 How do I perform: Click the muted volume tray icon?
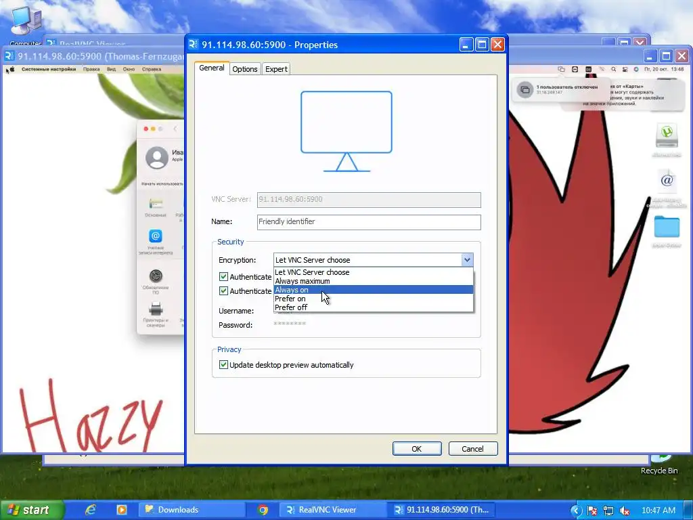click(x=625, y=511)
